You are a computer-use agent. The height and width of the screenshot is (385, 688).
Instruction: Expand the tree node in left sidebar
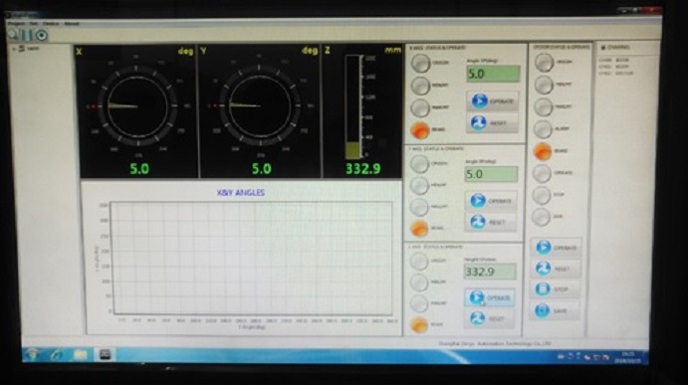coord(15,49)
